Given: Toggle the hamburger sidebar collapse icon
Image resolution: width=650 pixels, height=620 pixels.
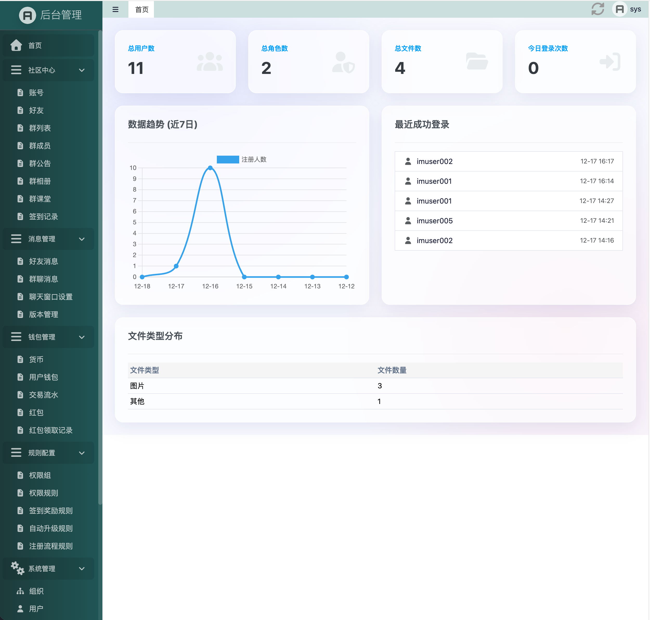Looking at the screenshot, I should pos(115,9).
